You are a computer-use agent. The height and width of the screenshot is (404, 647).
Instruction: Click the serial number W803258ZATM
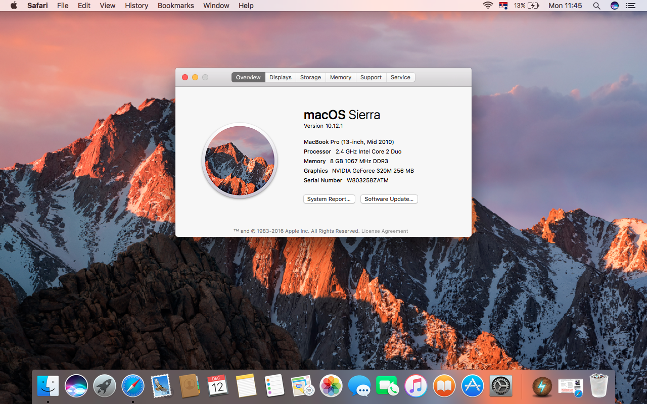coord(367,180)
